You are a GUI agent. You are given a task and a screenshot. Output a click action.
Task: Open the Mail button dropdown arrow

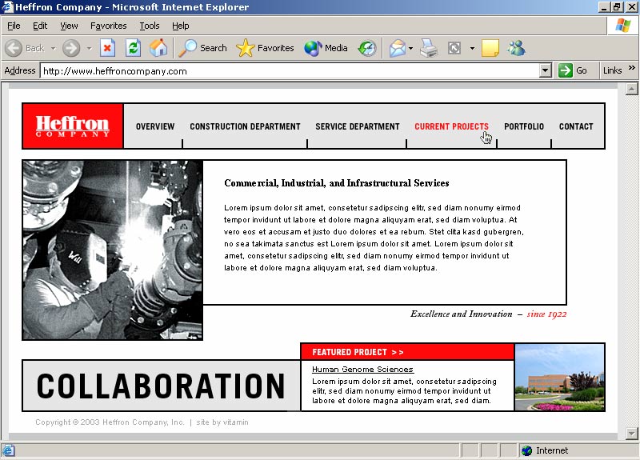tap(411, 48)
